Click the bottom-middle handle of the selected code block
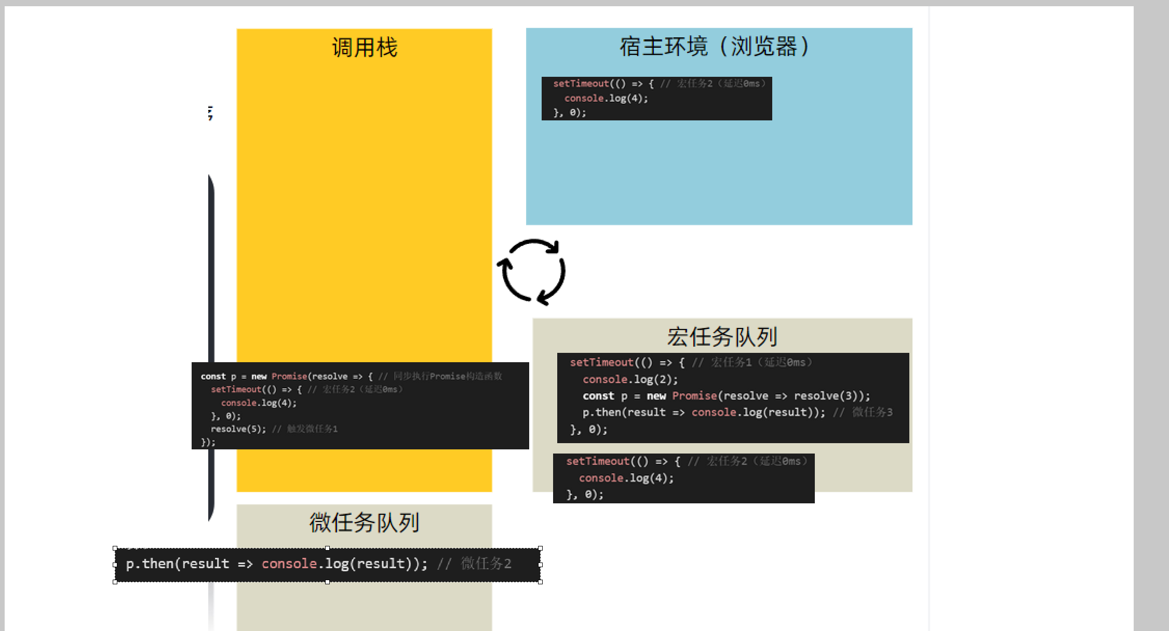1169x631 pixels. [x=327, y=582]
